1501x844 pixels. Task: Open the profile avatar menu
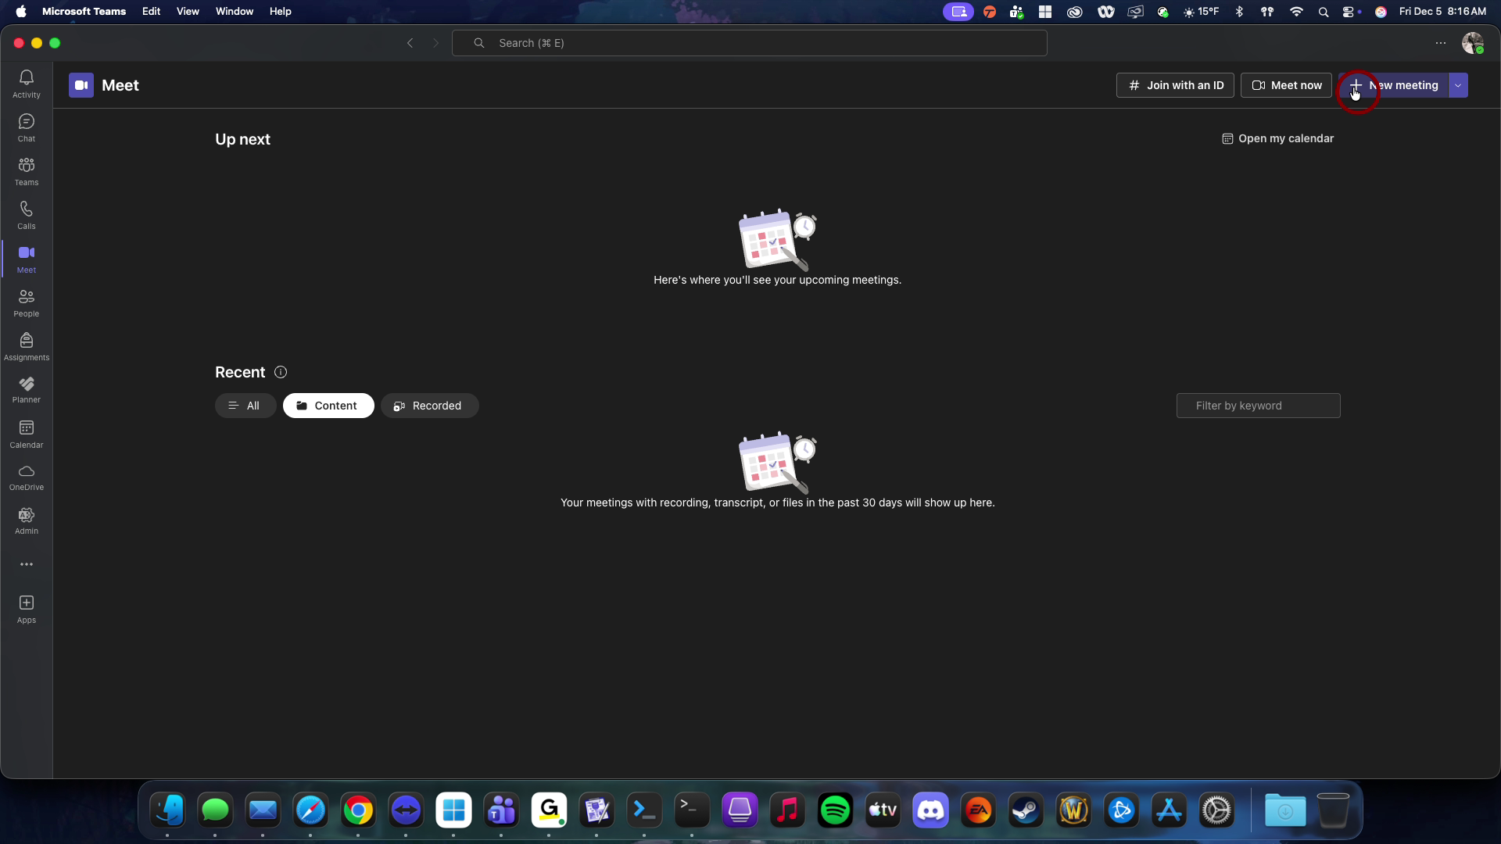1473,43
